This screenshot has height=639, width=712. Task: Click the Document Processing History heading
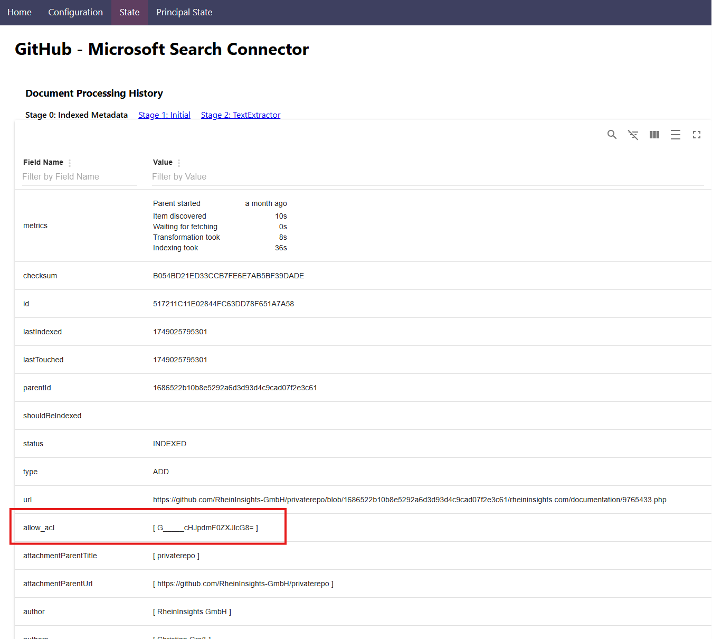pyautogui.click(x=94, y=93)
